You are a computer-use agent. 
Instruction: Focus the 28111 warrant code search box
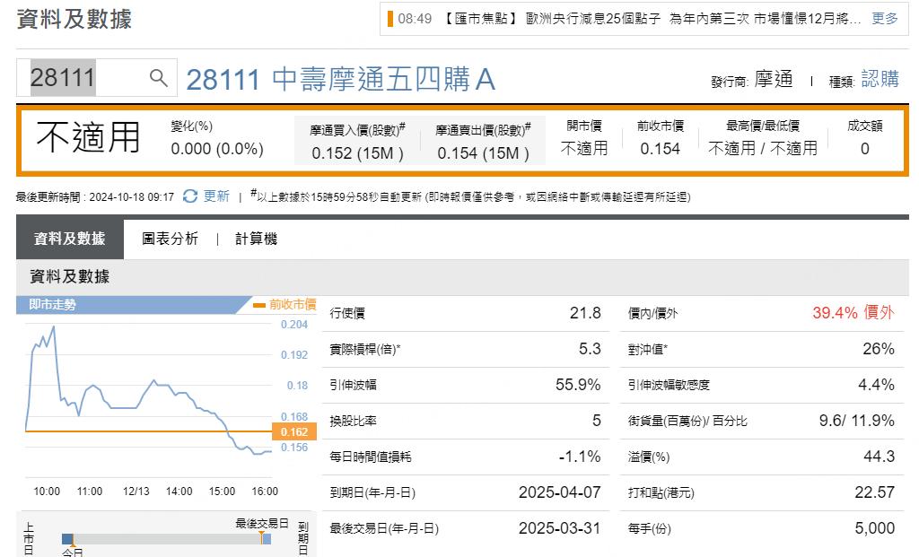(85, 78)
